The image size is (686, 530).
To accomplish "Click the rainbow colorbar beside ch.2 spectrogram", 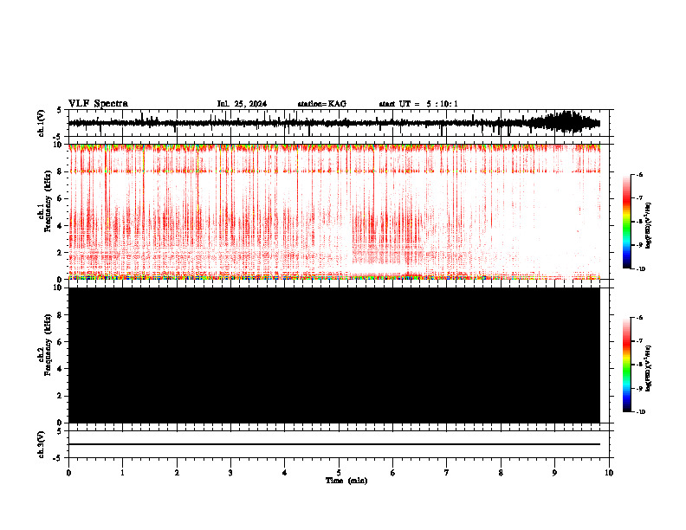I will coord(627,365).
